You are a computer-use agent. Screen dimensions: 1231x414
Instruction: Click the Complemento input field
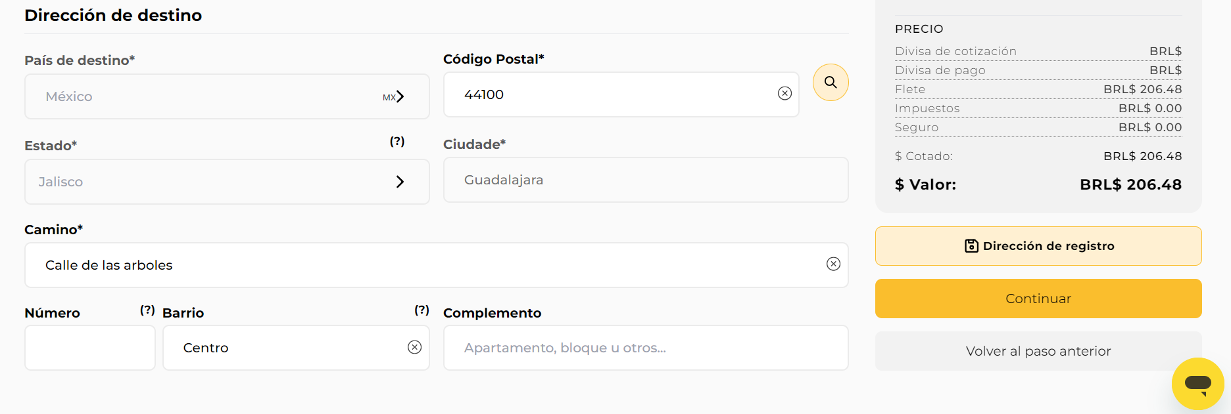pos(646,348)
